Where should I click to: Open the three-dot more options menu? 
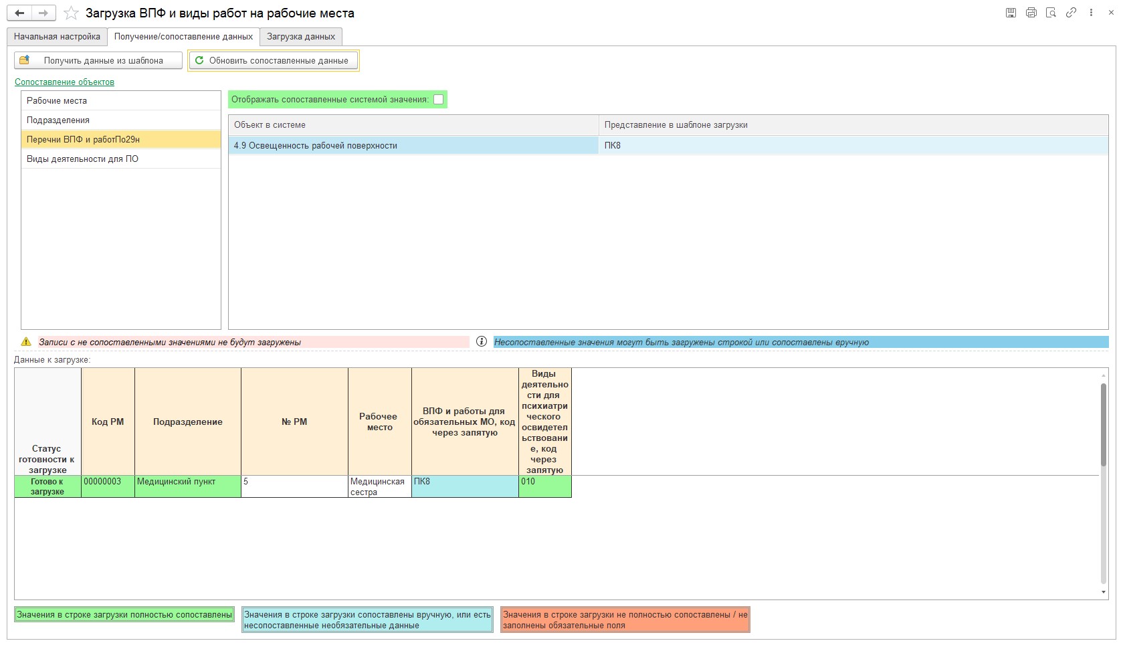[x=1091, y=13]
